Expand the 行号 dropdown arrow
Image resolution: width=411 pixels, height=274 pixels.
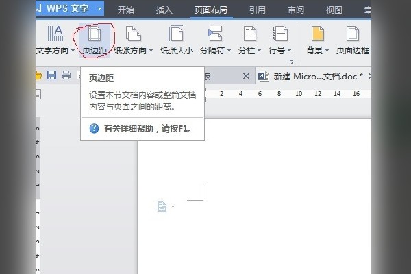(289, 50)
